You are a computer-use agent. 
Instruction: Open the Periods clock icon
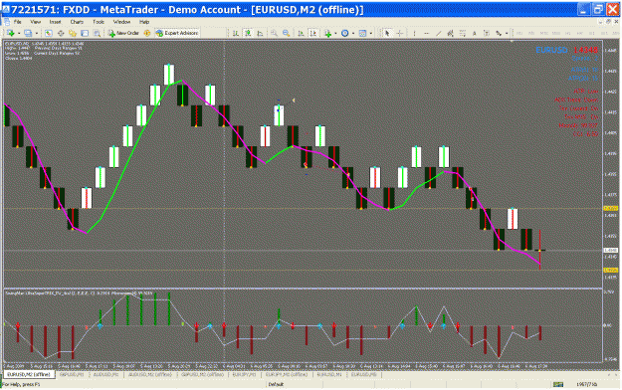(x=345, y=33)
